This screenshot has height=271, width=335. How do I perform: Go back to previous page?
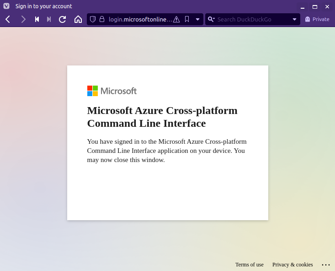point(8,20)
